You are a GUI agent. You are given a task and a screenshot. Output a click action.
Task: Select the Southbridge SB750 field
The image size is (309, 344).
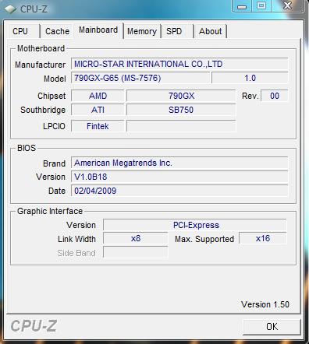coord(181,110)
